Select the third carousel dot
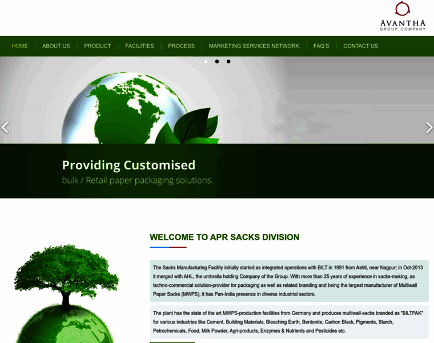Screen dimensions: 434x343 (228, 62)
